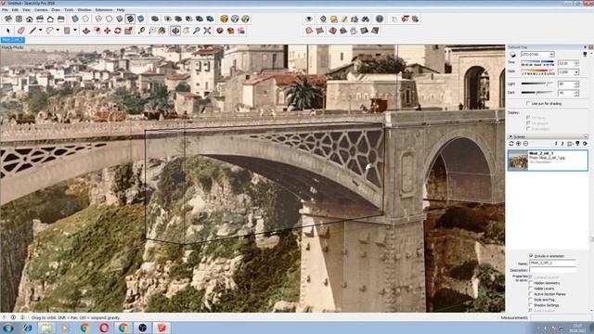This screenshot has height=334, width=594.
Task: Activate the highlighted Orbit tool
Action: coord(175,31)
